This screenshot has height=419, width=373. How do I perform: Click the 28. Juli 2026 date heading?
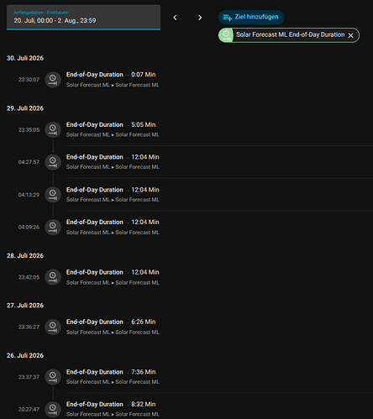pyautogui.click(x=25, y=256)
